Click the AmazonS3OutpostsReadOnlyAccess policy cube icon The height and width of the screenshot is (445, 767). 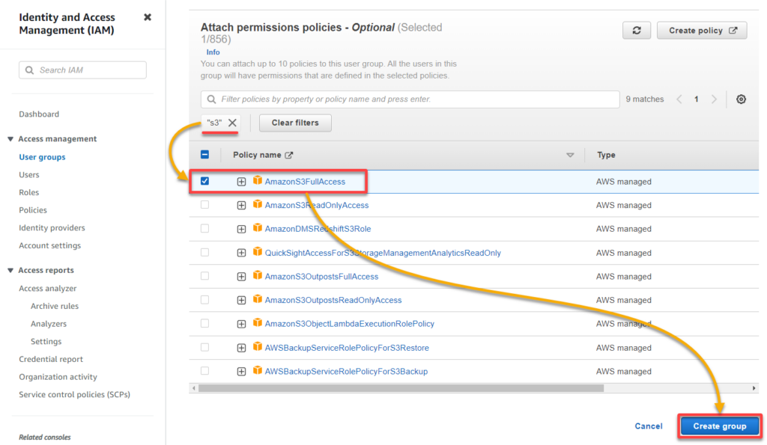[258, 299]
